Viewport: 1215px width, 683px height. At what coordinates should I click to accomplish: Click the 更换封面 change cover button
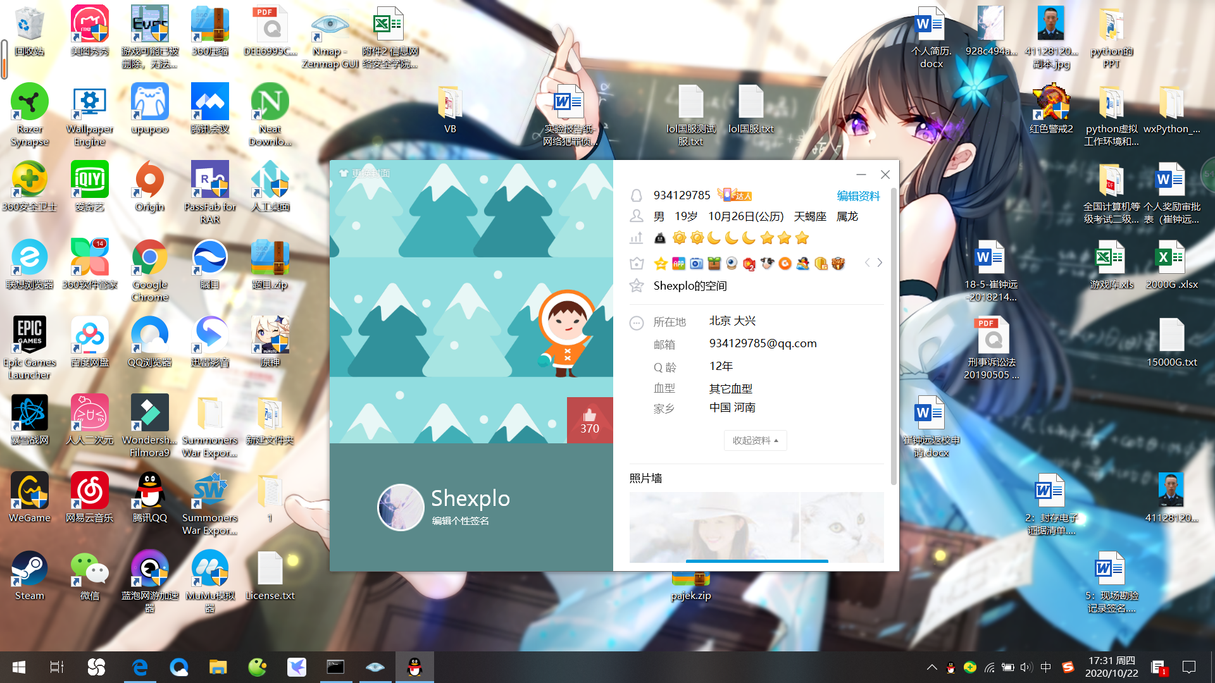tap(364, 173)
